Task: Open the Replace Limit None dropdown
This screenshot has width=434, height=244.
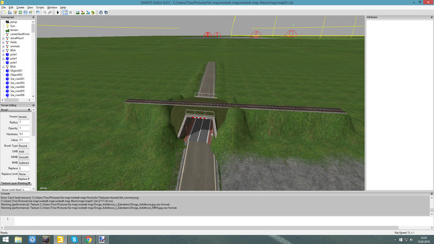Action: pyautogui.click(x=24, y=174)
